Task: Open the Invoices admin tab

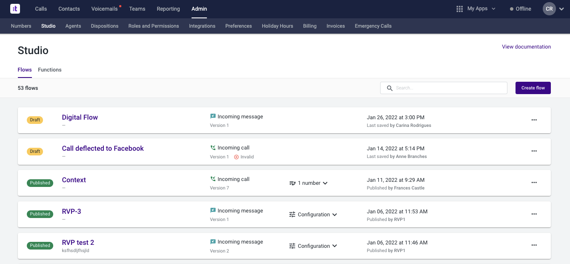Action: point(335,26)
